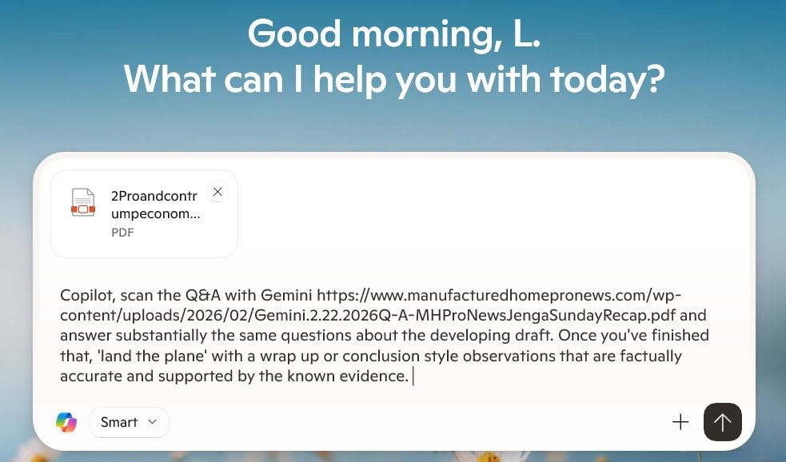Screen dimensions: 786x462
Task: Expand the chevron beside Smart
Action: [x=152, y=422]
